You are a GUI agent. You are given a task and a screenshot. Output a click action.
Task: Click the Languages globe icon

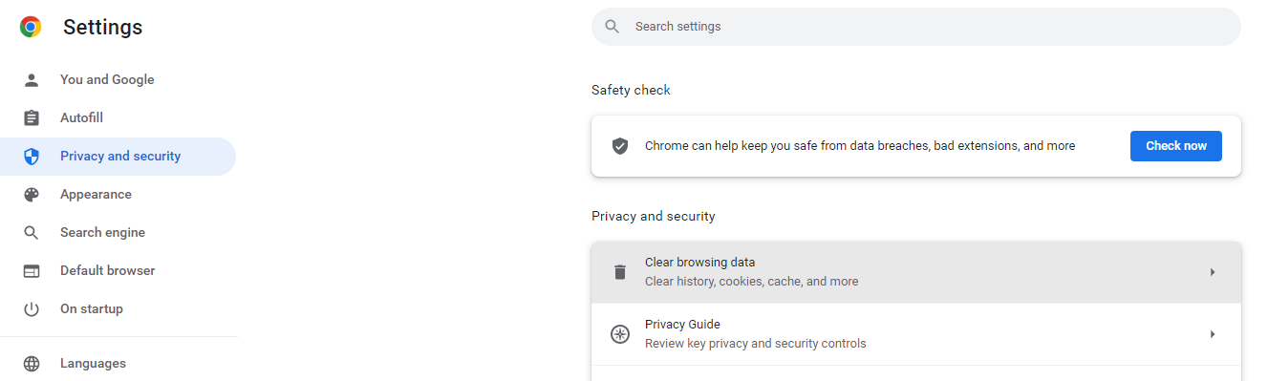(x=32, y=363)
